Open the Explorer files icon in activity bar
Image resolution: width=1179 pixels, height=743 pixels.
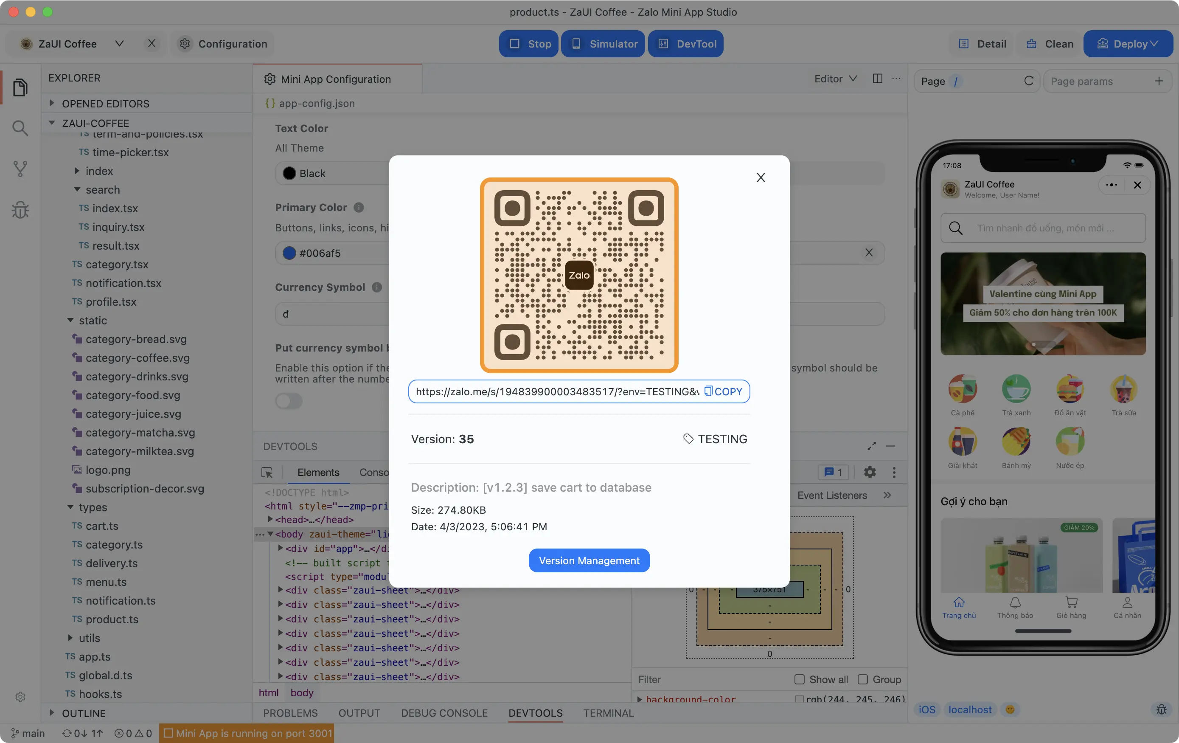click(20, 87)
